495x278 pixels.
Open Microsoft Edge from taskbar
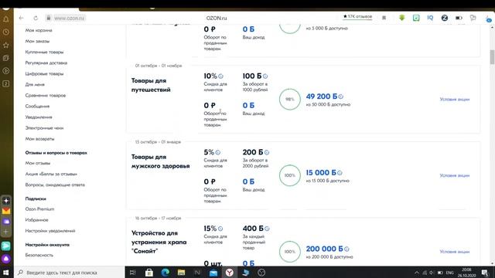(x=165, y=273)
